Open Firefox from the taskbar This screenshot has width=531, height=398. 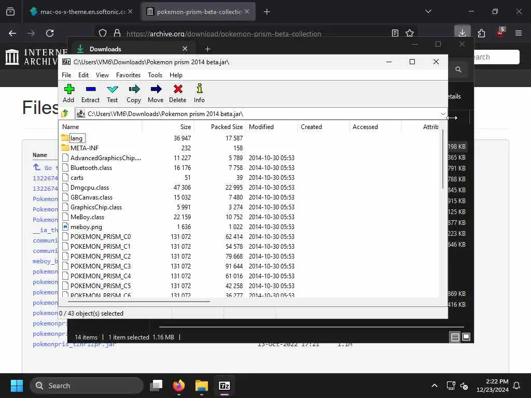tap(178, 386)
